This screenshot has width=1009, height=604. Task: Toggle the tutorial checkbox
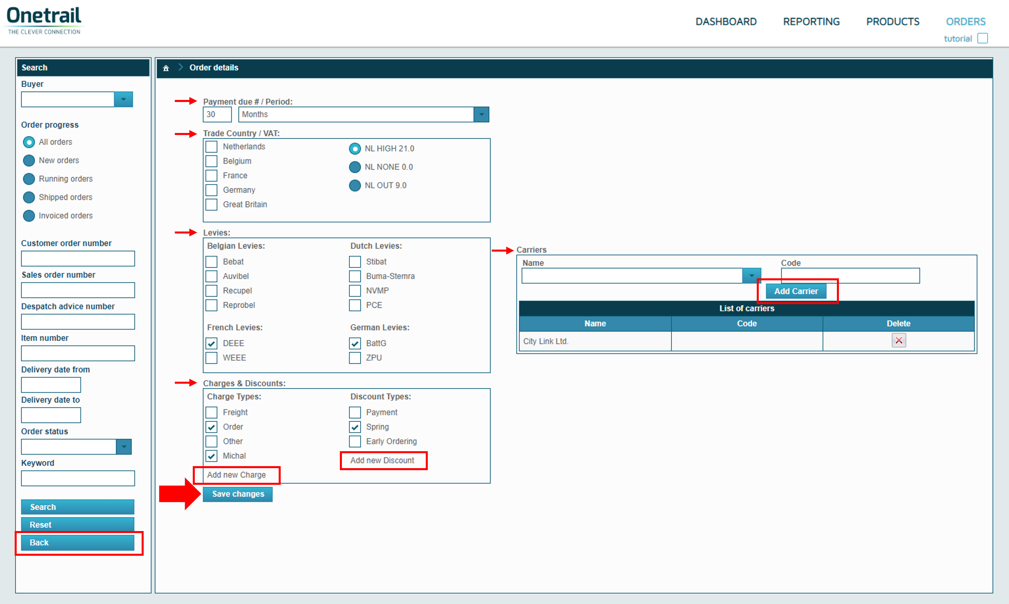982,38
